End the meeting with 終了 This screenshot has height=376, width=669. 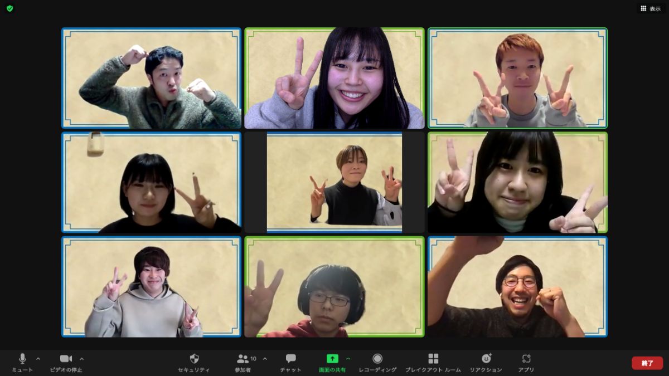[647, 362]
